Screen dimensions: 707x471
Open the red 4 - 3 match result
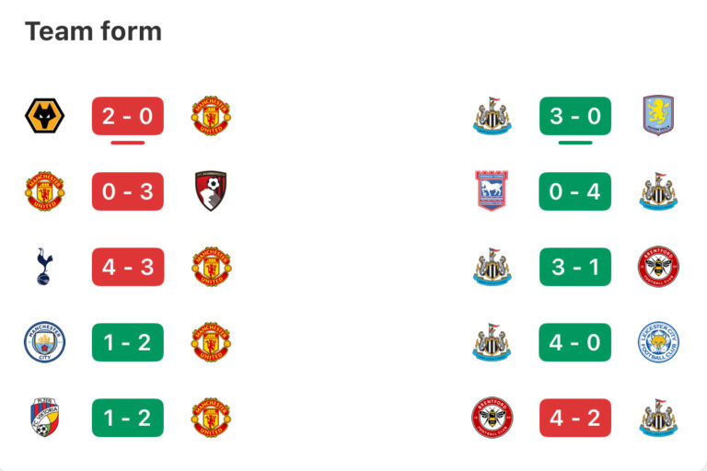pyautogui.click(x=127, y=267)
